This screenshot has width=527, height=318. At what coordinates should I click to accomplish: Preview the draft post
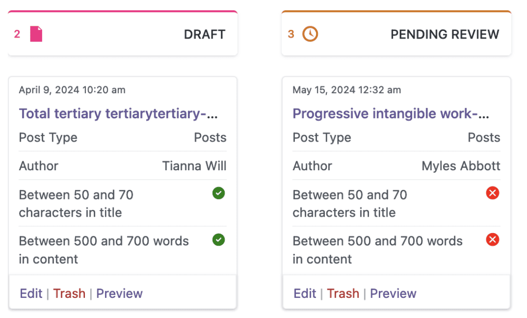pos(119,293)
